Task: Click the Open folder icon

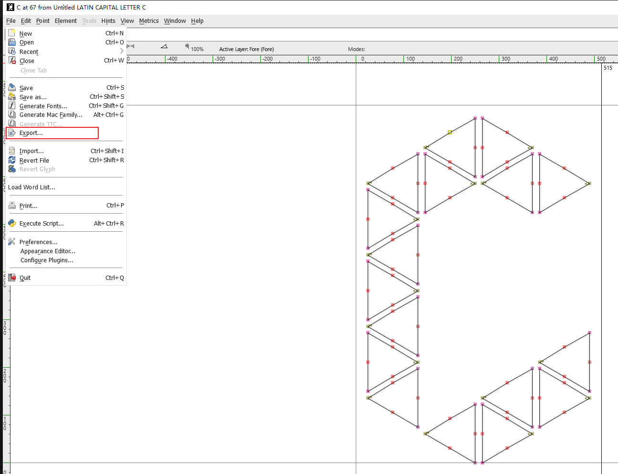Action: tap(12, 42)
